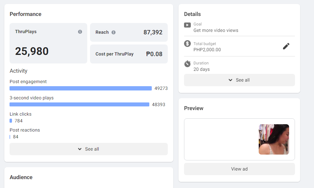
Task: Select the Reach metric card
Action: [x=129, y=32]
